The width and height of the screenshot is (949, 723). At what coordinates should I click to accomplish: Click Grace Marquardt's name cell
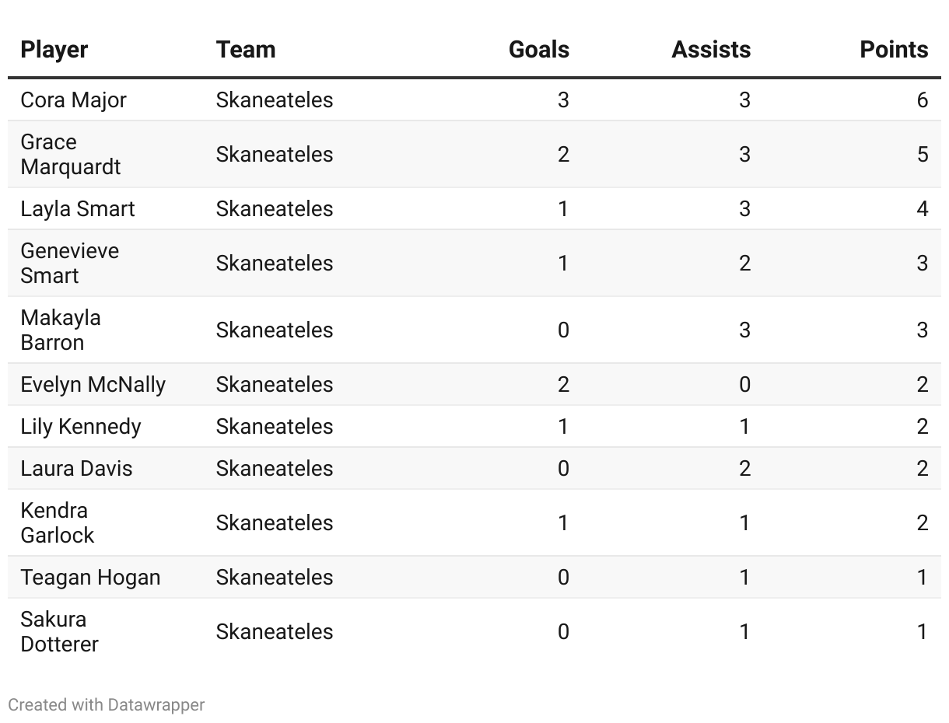[x=71, y=155]
